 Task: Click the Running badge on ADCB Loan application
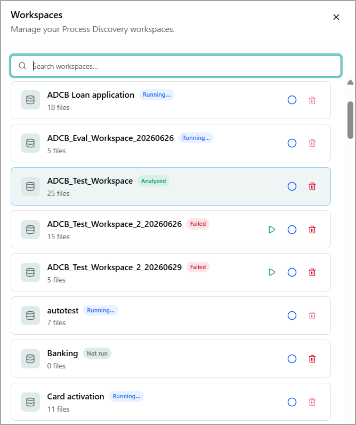click(157, 95)
